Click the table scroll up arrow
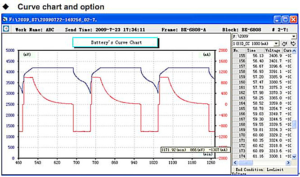Viewport: 300px width, 177px height. click(x=294, y=51)
